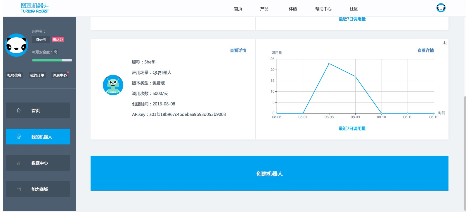The height and width of the screenshot is (212, 466).
Task: Click the Turing Robot logo
Action: 35,8
